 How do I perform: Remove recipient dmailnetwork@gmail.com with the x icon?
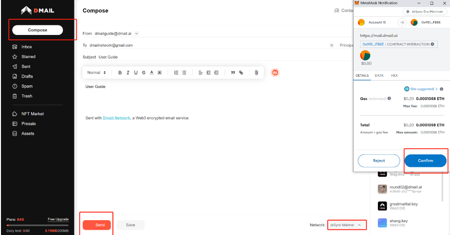331,45
